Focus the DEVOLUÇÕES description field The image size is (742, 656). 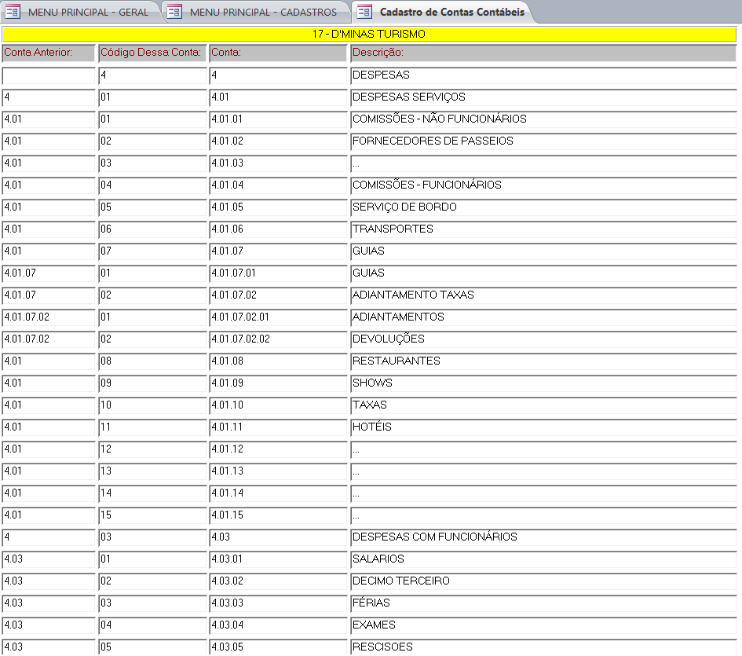(x=542, y=339)
